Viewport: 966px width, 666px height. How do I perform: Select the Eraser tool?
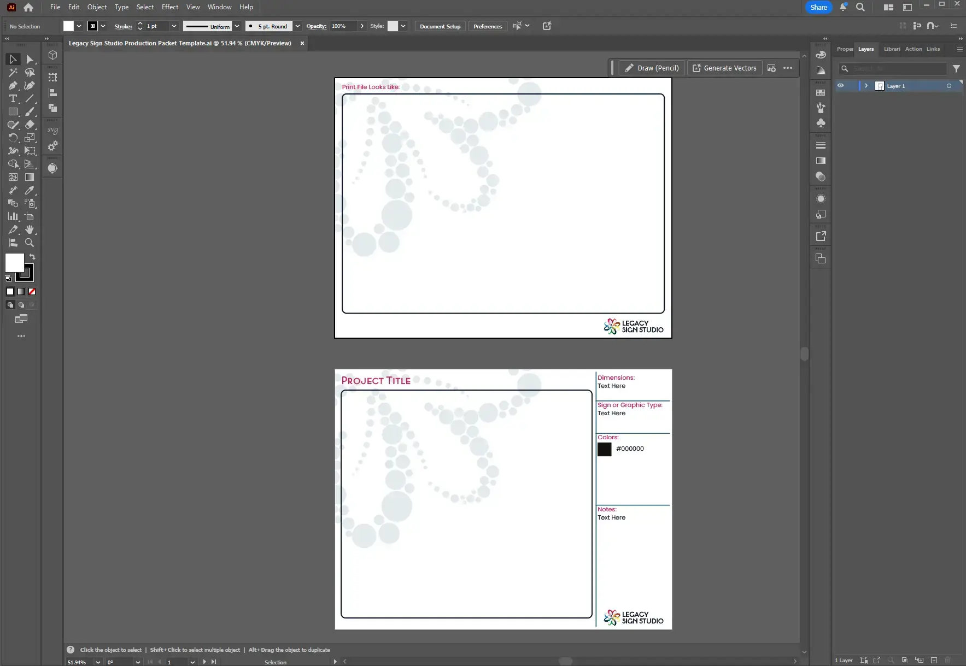pos(30,125)
